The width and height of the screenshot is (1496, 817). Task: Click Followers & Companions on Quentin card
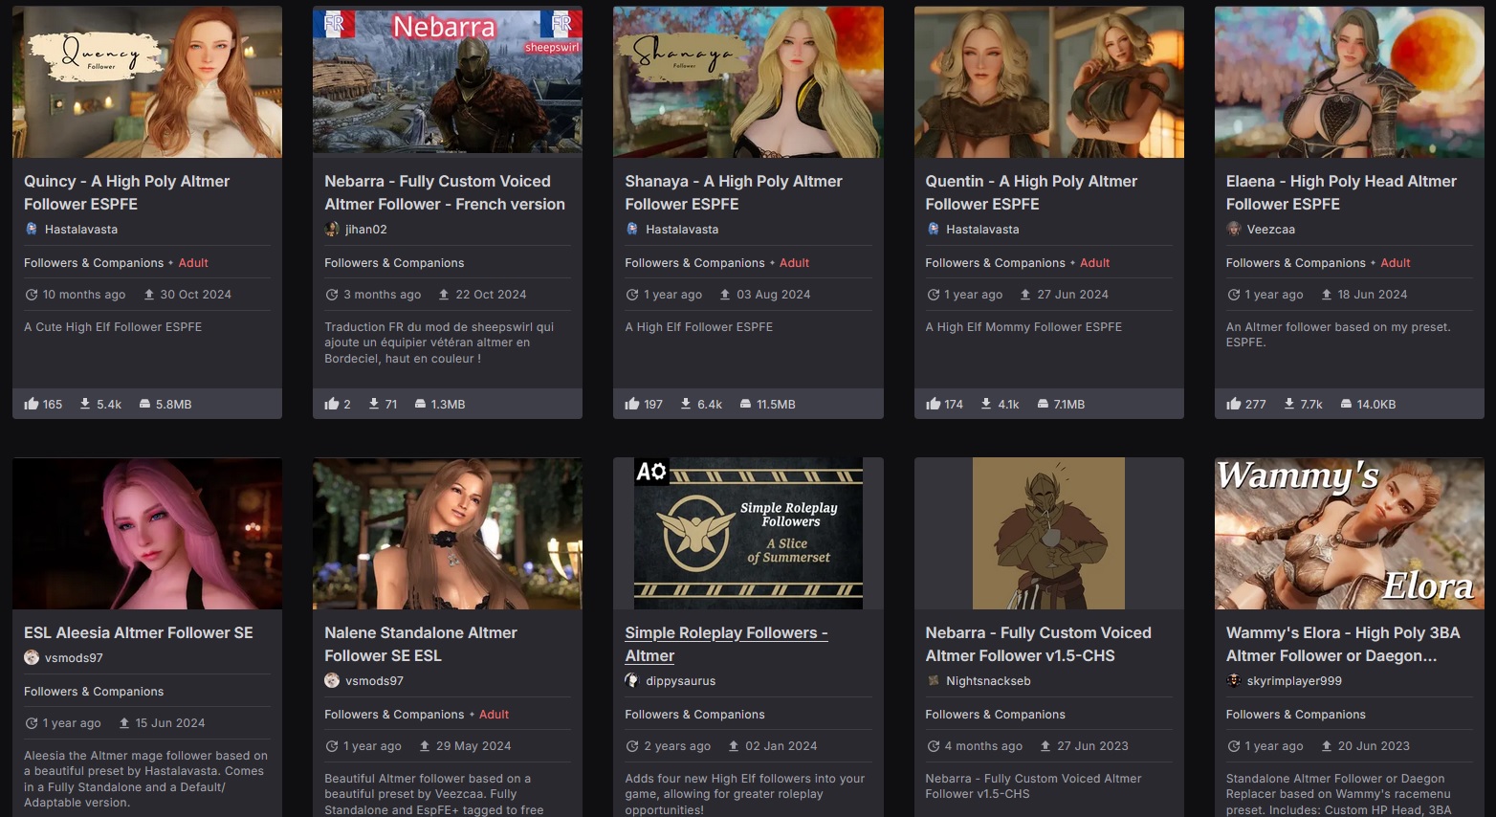pyautogui.click(x=995, y=263)
